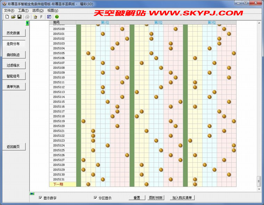
Task: Click the vertical scrollbar up arrow
Action: (x=258, y=23)
